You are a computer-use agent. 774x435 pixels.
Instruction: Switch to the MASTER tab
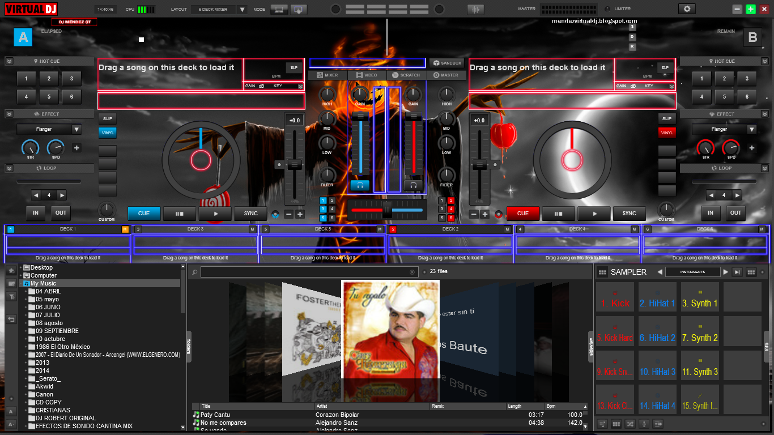click(x=446, y=75)
